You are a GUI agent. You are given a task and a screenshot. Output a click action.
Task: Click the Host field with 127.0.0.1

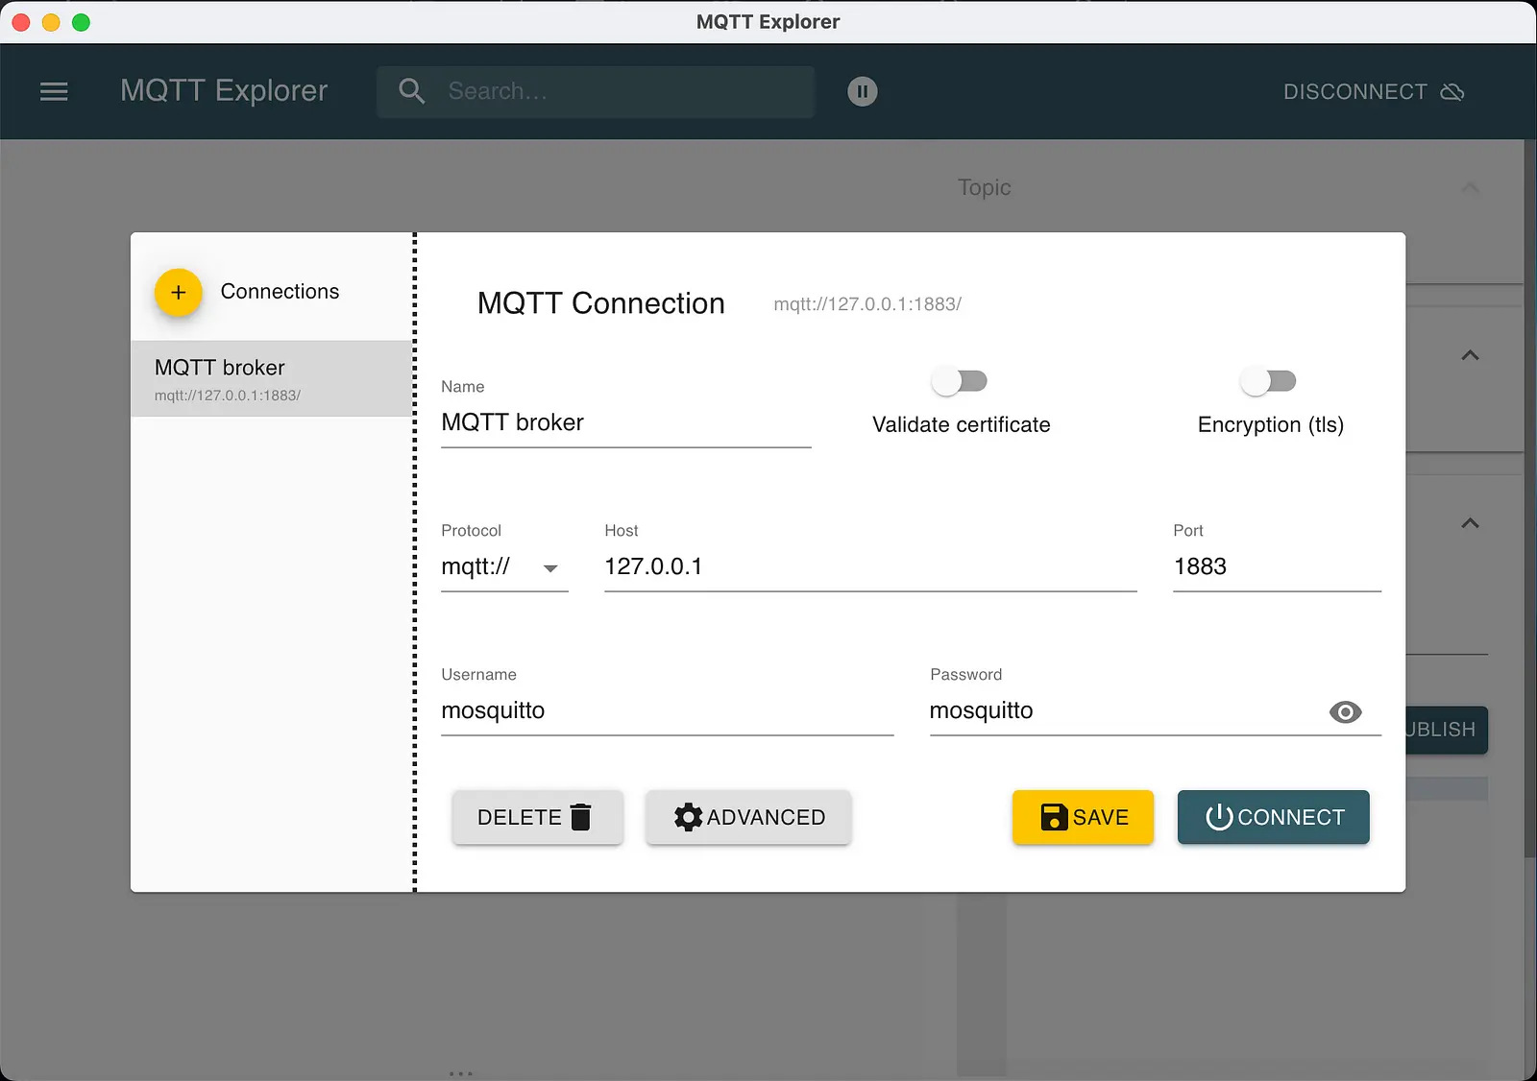click(x=870, y=566)
